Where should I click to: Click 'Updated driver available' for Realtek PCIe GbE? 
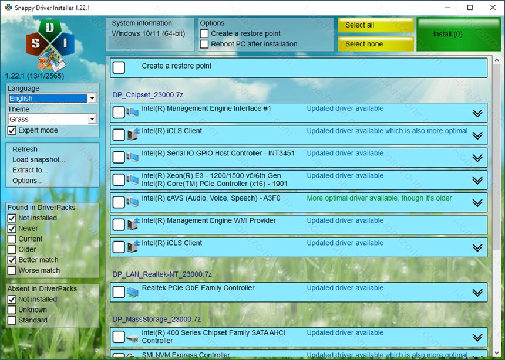345,288
